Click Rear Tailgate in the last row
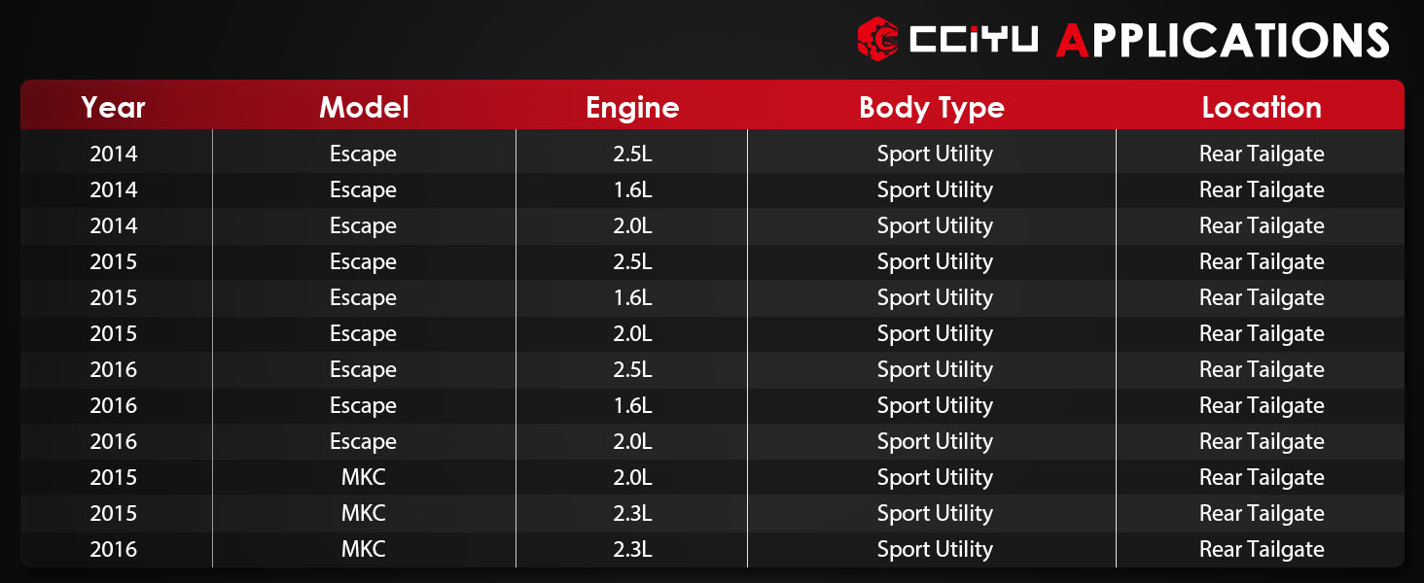 pos(1262,549)
